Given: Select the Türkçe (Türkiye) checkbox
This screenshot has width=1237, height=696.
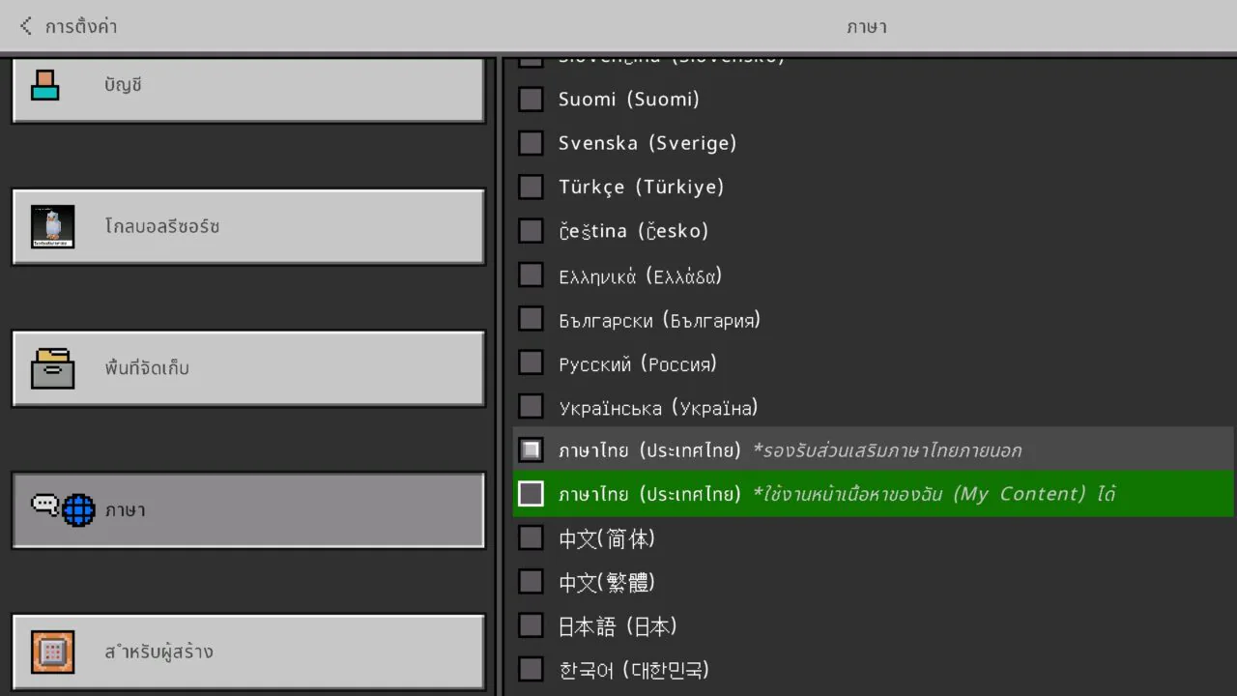Looking at the screenshot, I should [531, 186].
